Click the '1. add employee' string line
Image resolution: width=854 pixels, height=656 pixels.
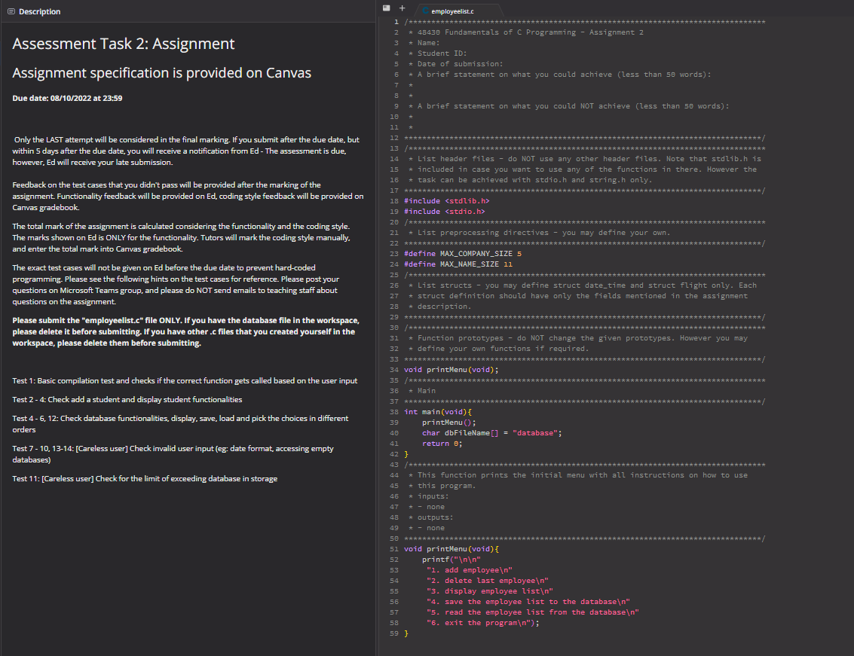click(470, 570)
